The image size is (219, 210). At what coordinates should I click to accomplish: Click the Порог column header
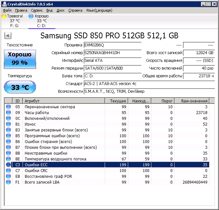tap(163, 101)
